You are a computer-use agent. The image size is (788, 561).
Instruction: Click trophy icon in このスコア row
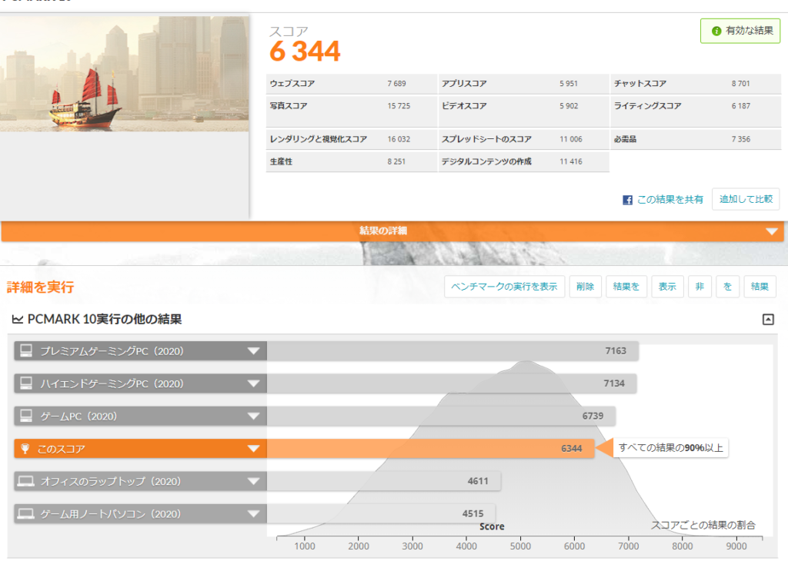pyautogui.click(x=25, y=448)
